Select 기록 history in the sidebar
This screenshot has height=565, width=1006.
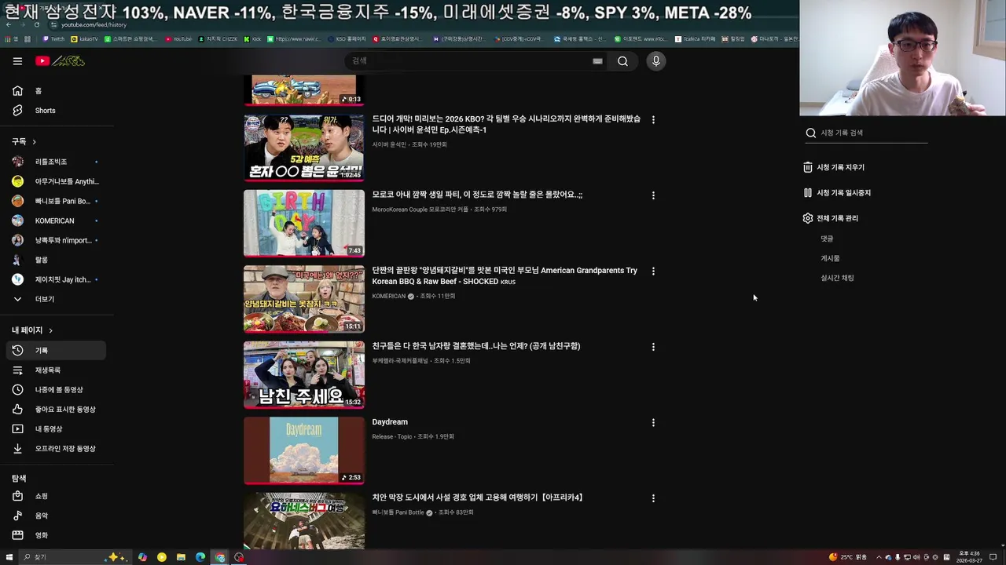(x=55, y=351)
